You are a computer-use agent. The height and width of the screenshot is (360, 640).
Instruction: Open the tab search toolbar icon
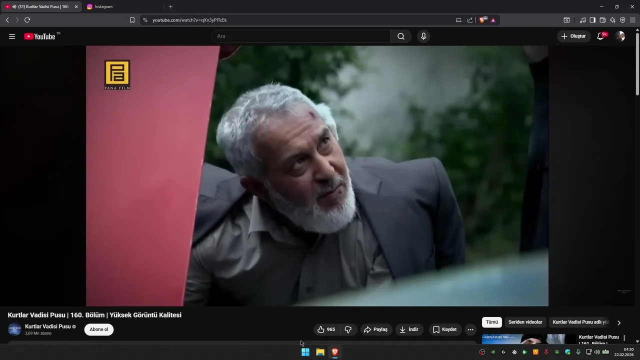[x=566, y=20]
